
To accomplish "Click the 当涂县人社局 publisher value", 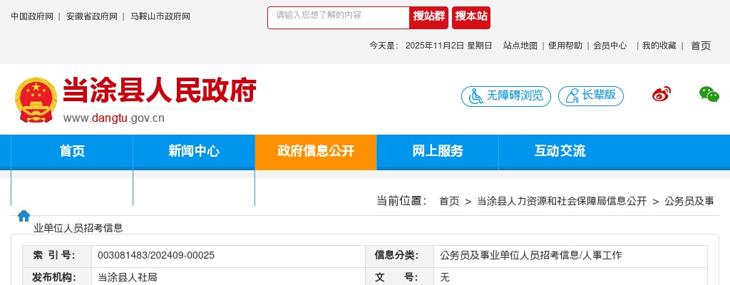I will [x=128, y=278].
